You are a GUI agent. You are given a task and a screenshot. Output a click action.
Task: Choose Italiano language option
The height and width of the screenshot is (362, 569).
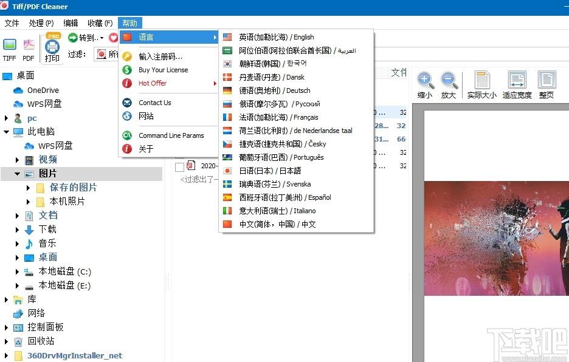point(296,211)
